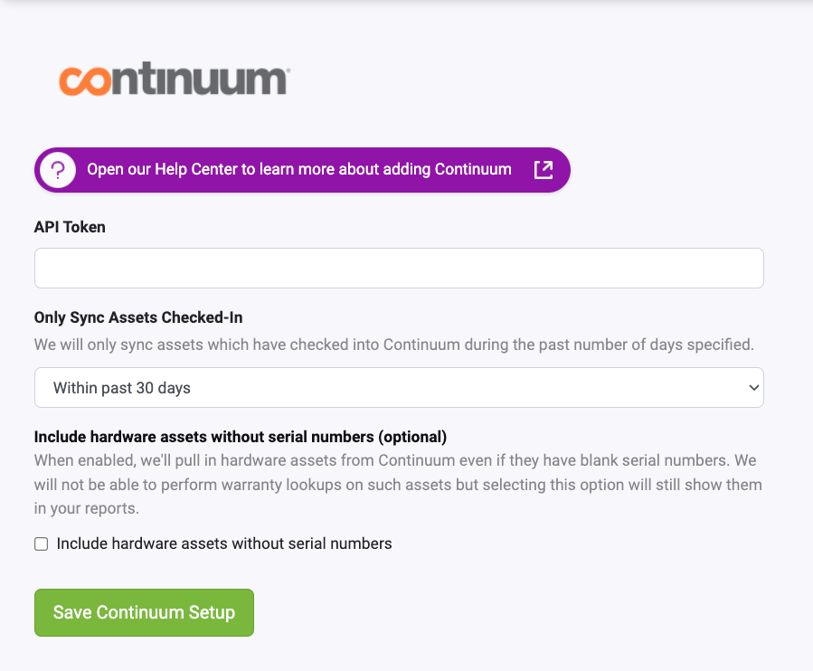Screen dimensions: 813x671
Task: Open the 'Within past 30 days' dropdown
Action: (x=399, y=387)
